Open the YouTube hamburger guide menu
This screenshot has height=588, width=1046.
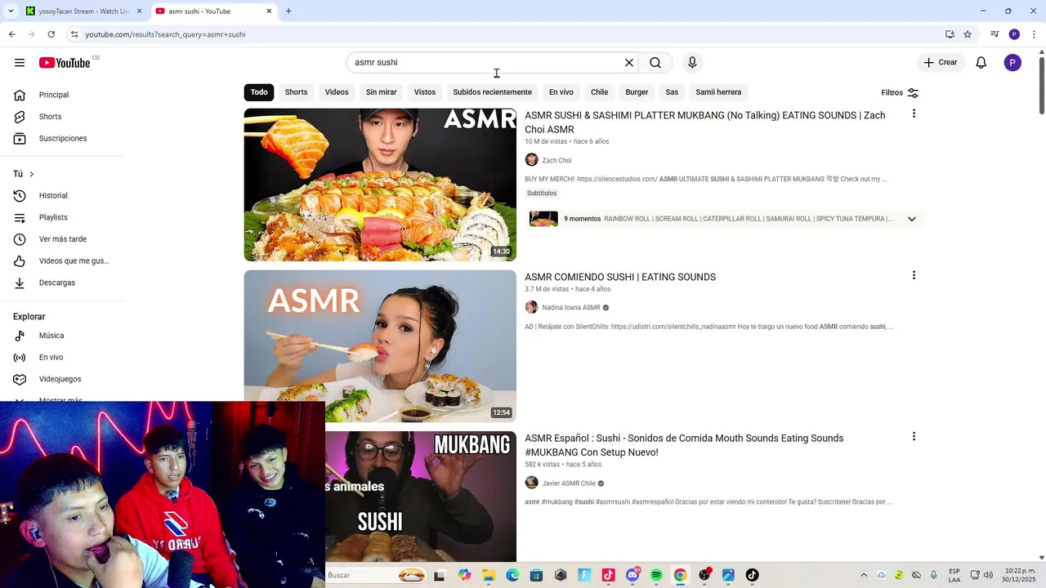20,63
